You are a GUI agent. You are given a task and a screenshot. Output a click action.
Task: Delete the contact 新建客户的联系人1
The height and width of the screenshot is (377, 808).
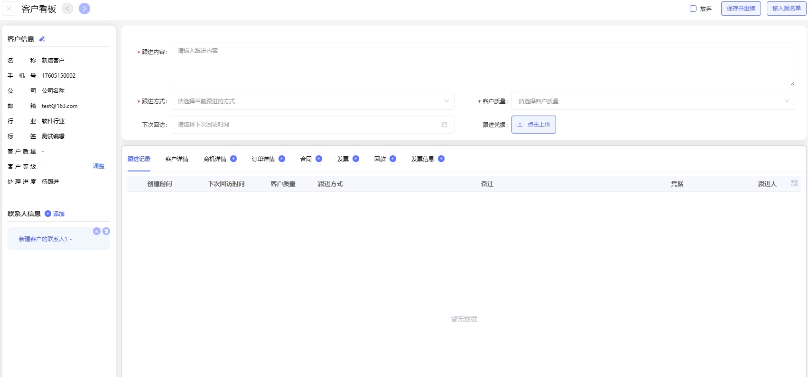point(106,231)
